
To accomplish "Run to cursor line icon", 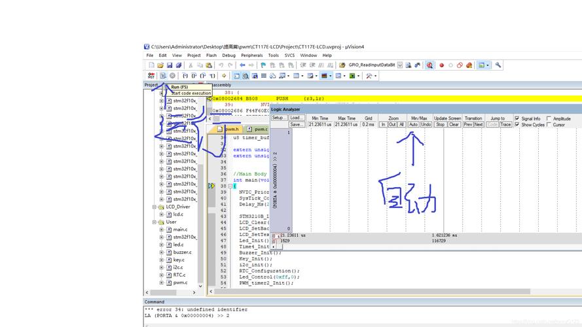I will [212, 76].
